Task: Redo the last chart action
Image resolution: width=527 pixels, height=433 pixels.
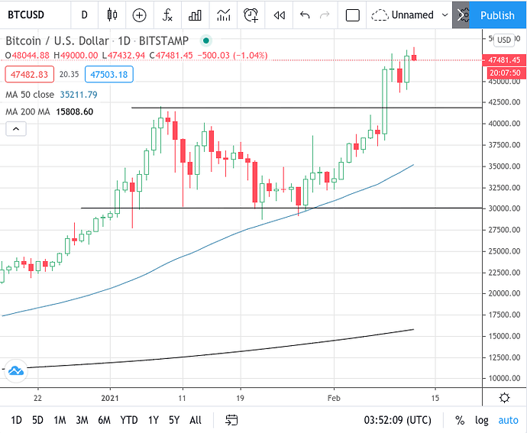Action: click(325, 15)
